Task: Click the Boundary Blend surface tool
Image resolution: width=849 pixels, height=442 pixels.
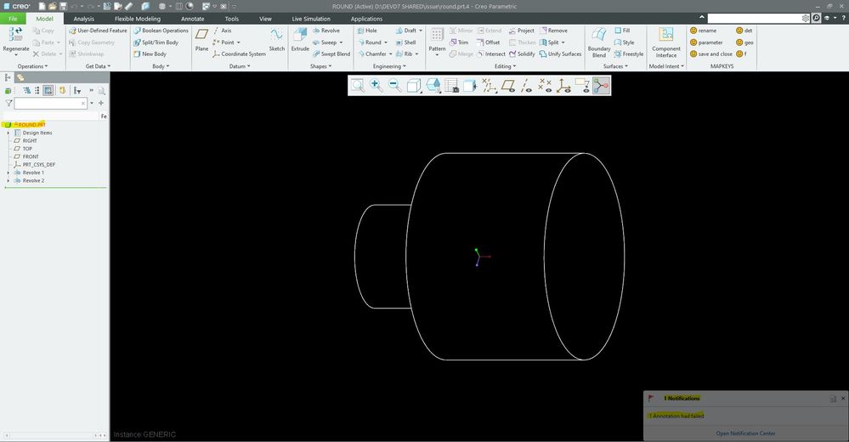Action: 599,39
